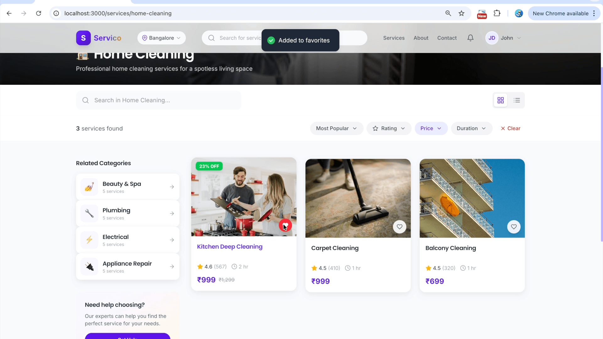Open the browser extensions puzzle icon
The width and height of the screenshot is (603, 339).
click(x=497, y=13)
